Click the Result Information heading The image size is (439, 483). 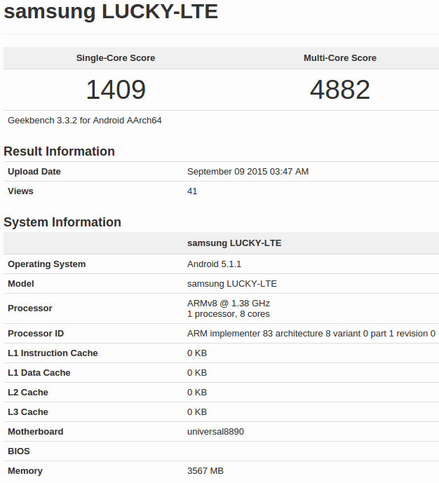click(59, 151)
